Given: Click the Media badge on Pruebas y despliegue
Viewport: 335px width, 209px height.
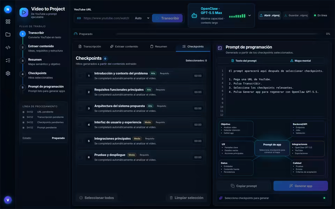Looking at the screenshot, I should [x=132, y=155].
